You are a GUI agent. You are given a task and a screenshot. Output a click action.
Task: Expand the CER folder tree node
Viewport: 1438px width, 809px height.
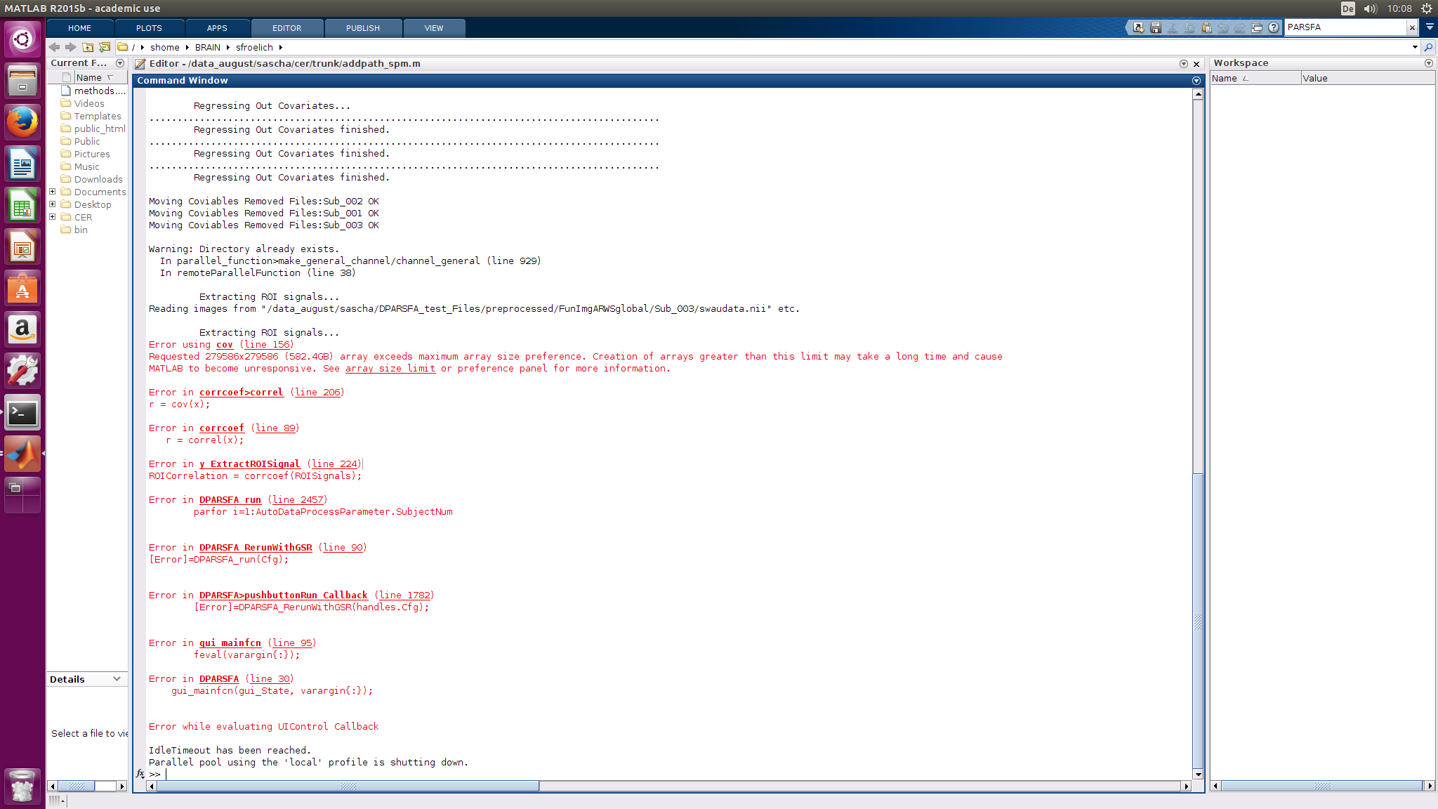(x=53, y=217)
